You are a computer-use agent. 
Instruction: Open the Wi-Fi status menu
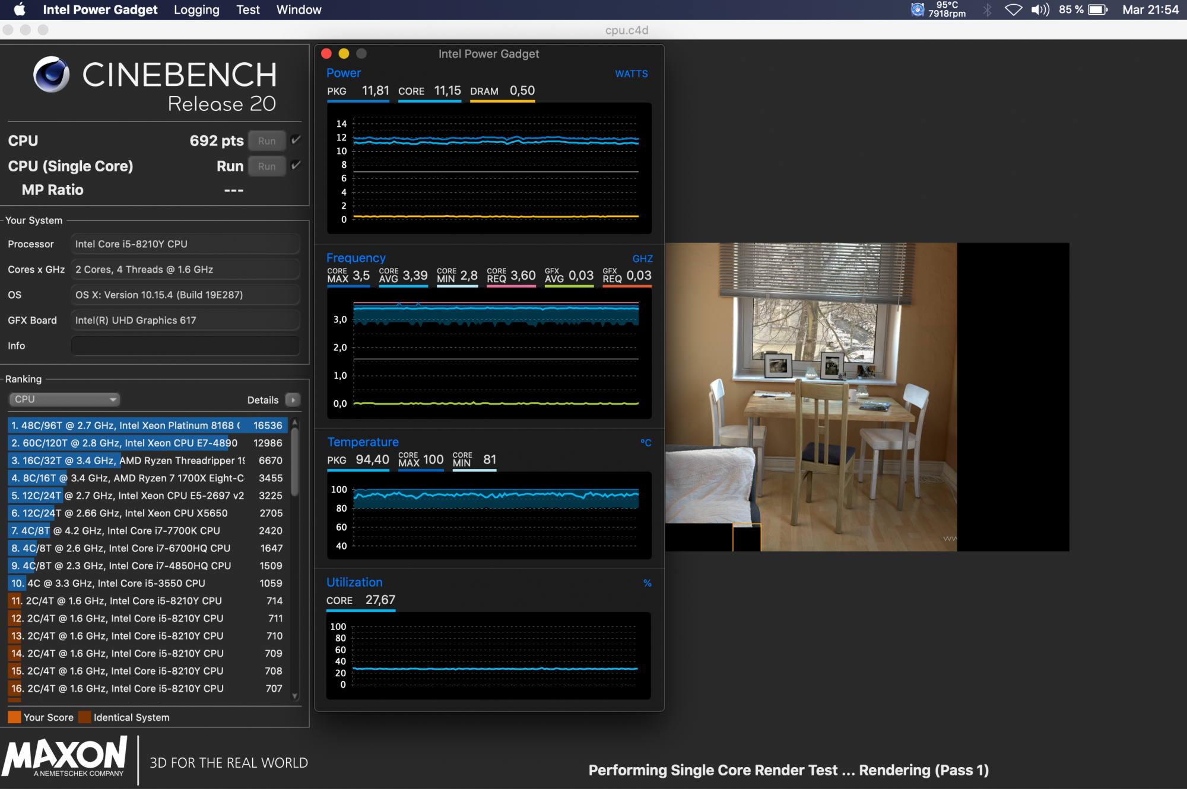(x=1013, y=9)
